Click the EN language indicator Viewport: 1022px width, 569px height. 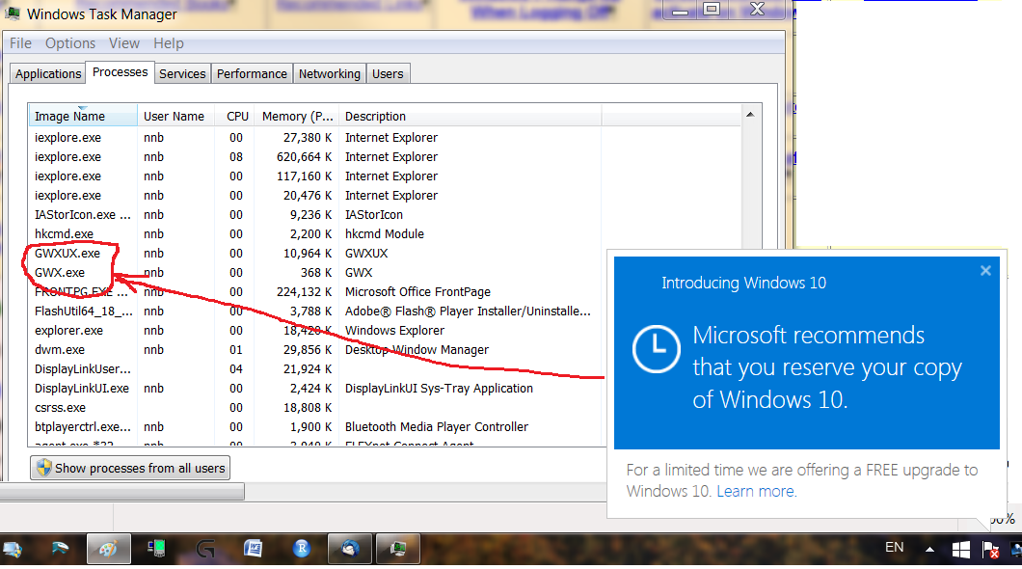point(895,547)
